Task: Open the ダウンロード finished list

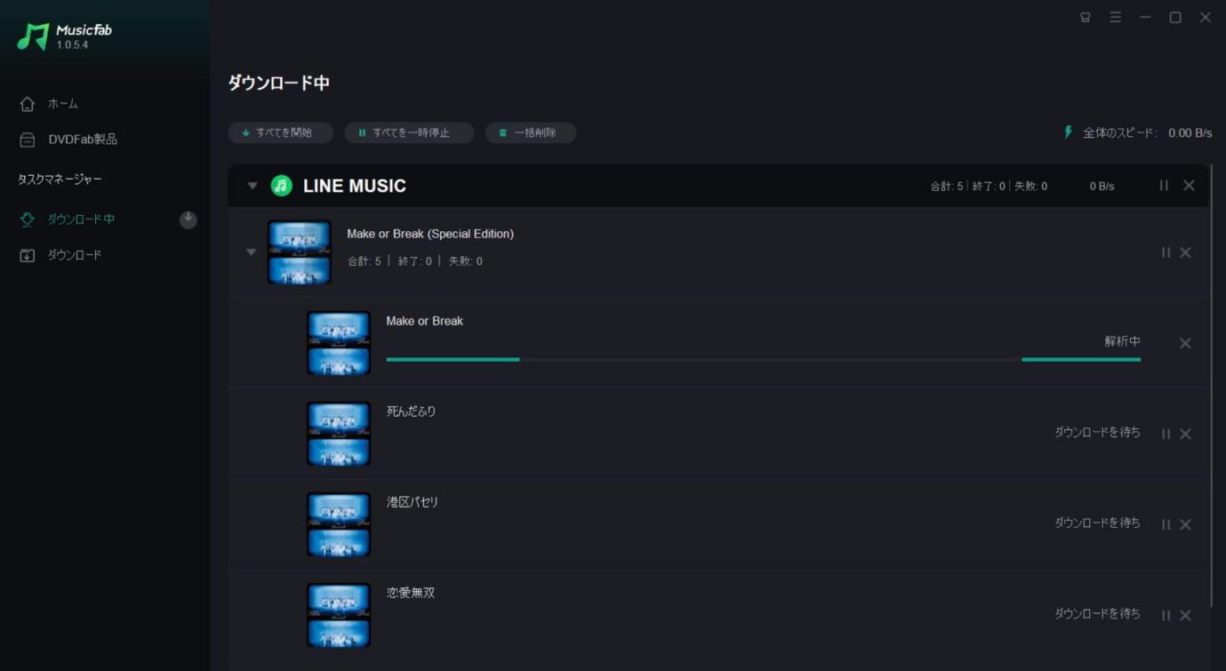Action: pos(75,255)
